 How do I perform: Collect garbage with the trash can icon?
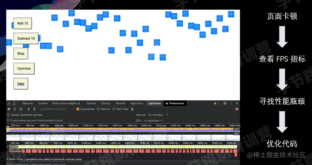(132, 109)
